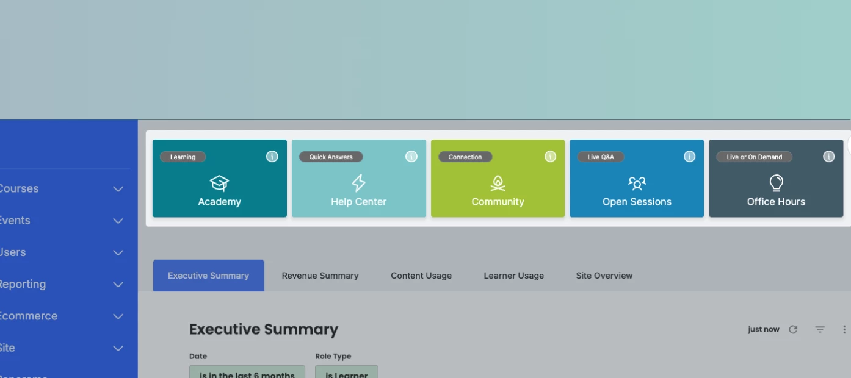Switch to the Revenue Summary tab
This screenshot has height=378, width=851.
coord(320,276)
